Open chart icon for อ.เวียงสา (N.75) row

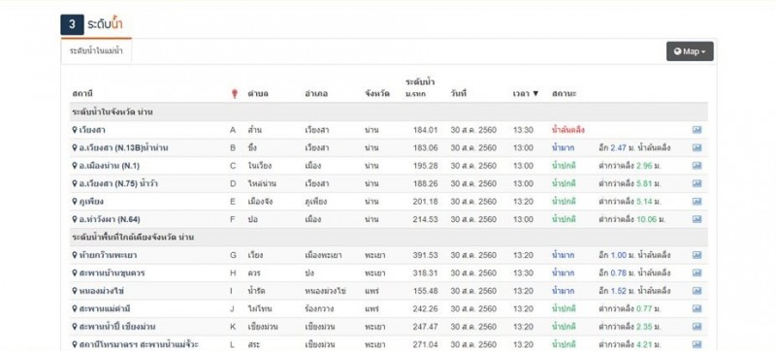(696, 183)
